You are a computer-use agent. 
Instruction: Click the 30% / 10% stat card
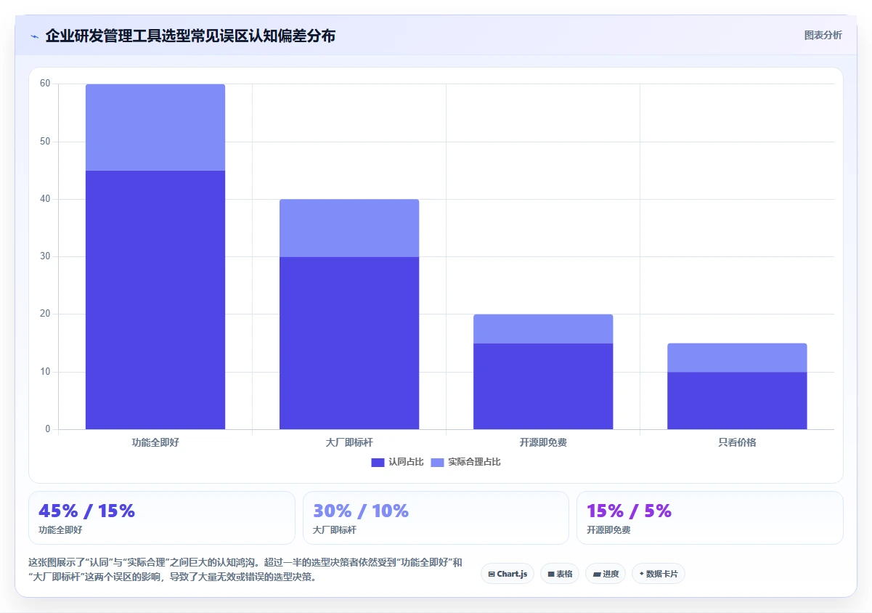click(436, 518)
